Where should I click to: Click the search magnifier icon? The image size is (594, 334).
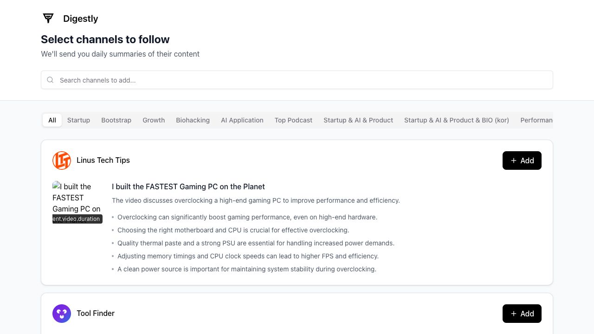tap(50, 80)
